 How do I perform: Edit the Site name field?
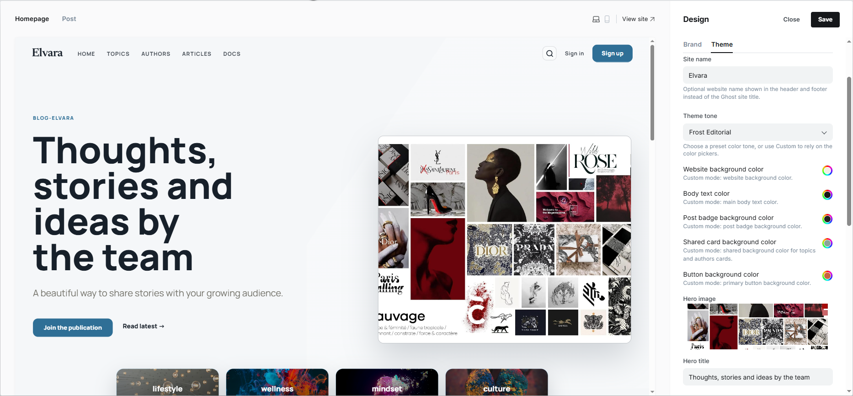point(758,75)
